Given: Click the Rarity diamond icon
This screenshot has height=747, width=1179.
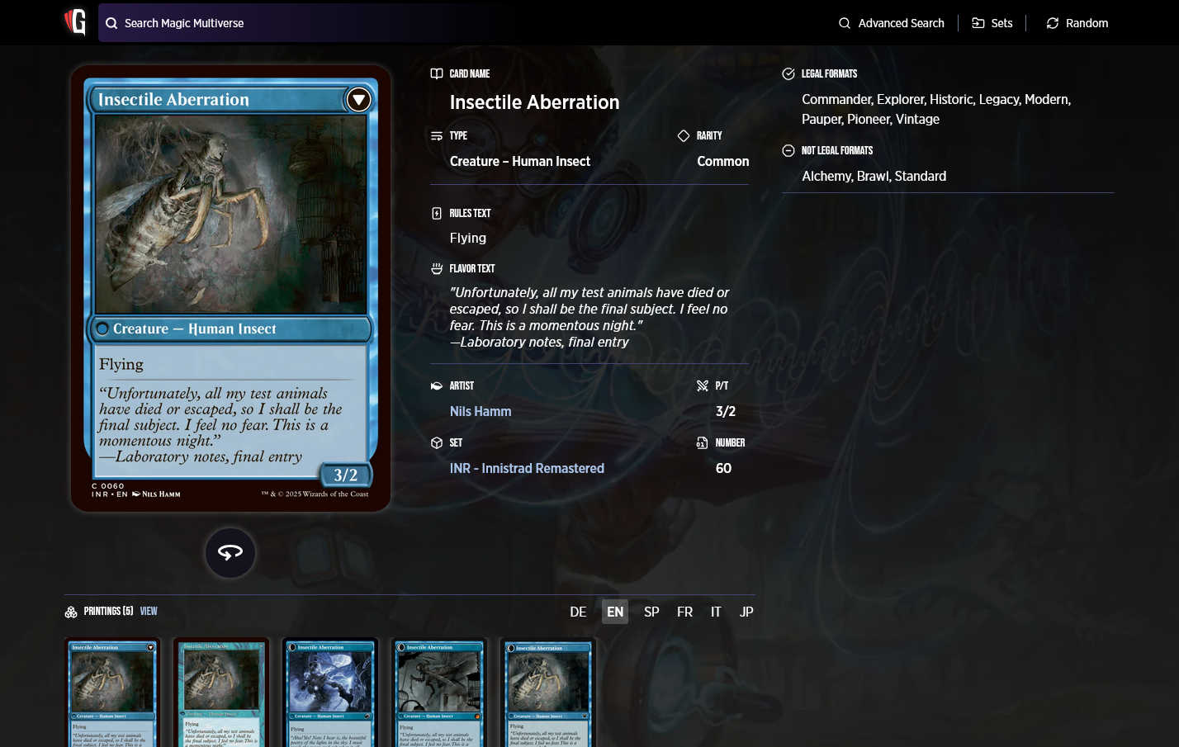Looking at the screenshot, I should tap(683, 135).
